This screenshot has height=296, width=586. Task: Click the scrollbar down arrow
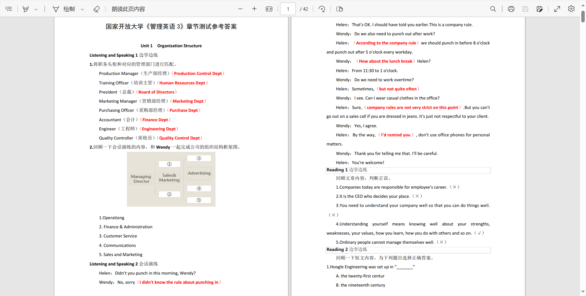click(583, 292)
